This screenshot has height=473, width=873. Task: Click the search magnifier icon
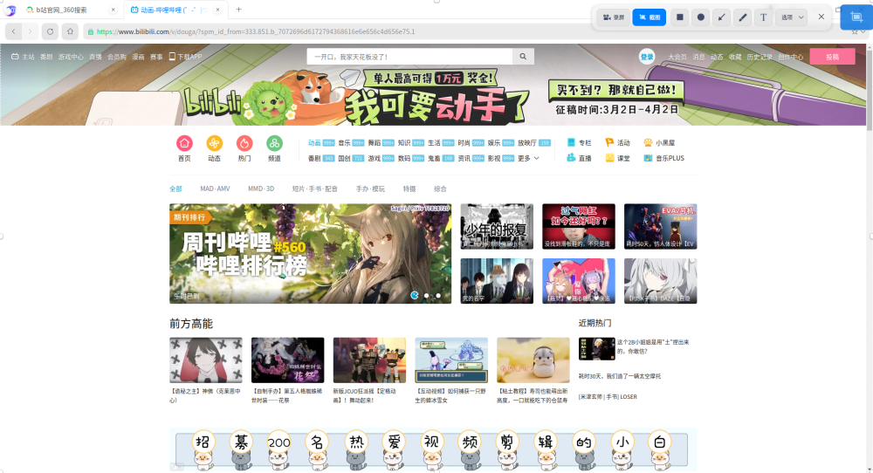pyautogui.click(x=523, y=57)
